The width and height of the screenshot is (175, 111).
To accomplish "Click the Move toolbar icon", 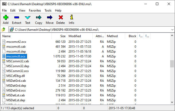I will click(x=50, y=17).
